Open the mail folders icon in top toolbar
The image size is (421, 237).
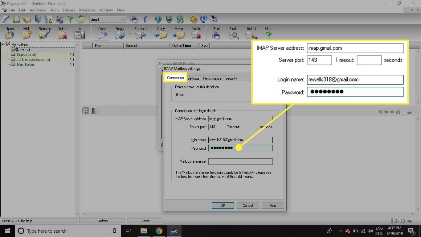[x=27, y=19]
